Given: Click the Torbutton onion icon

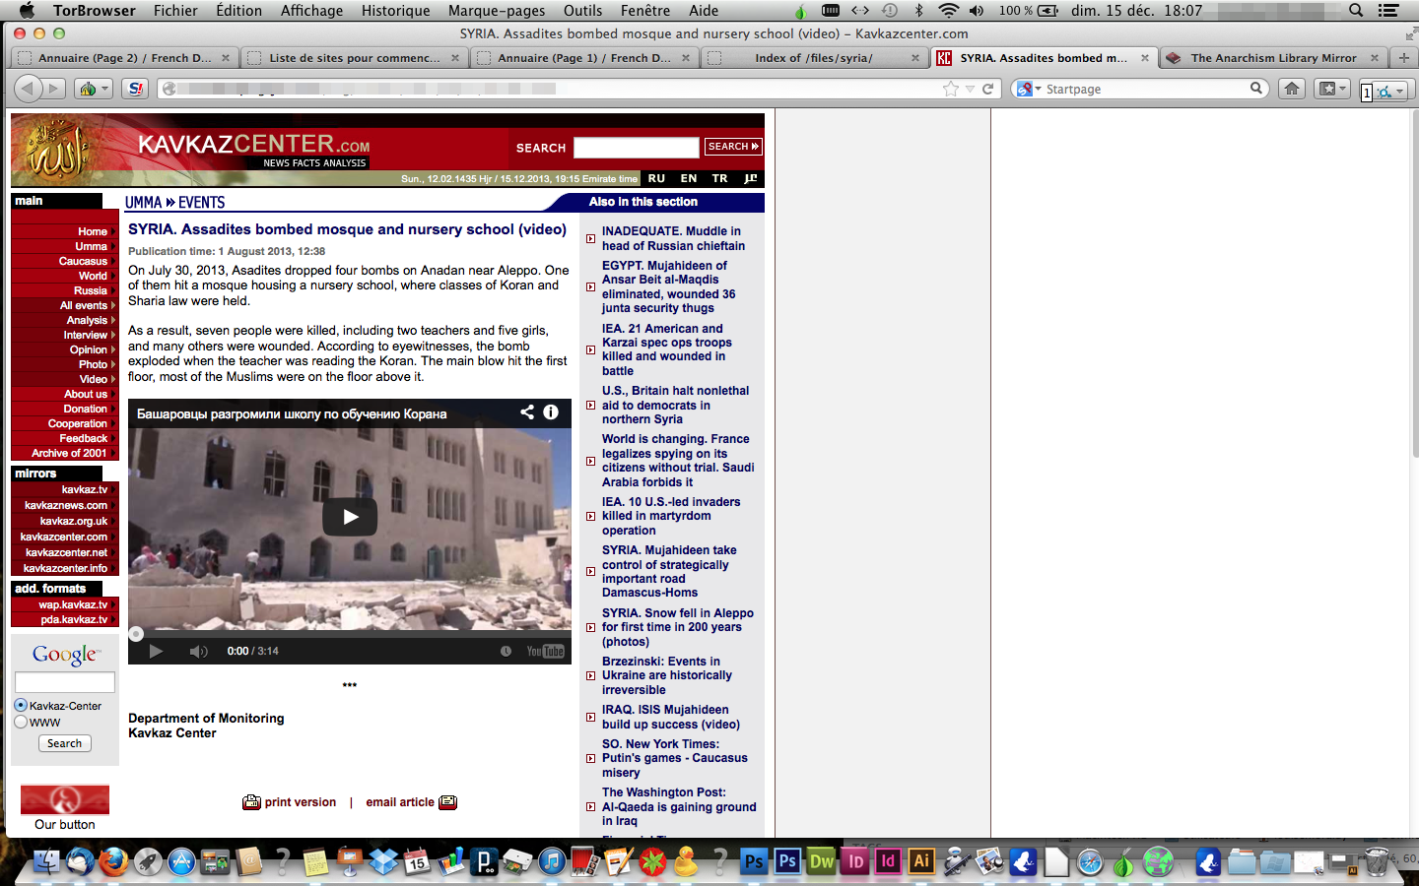Looking at the screenshot, I should coord(88,89).
